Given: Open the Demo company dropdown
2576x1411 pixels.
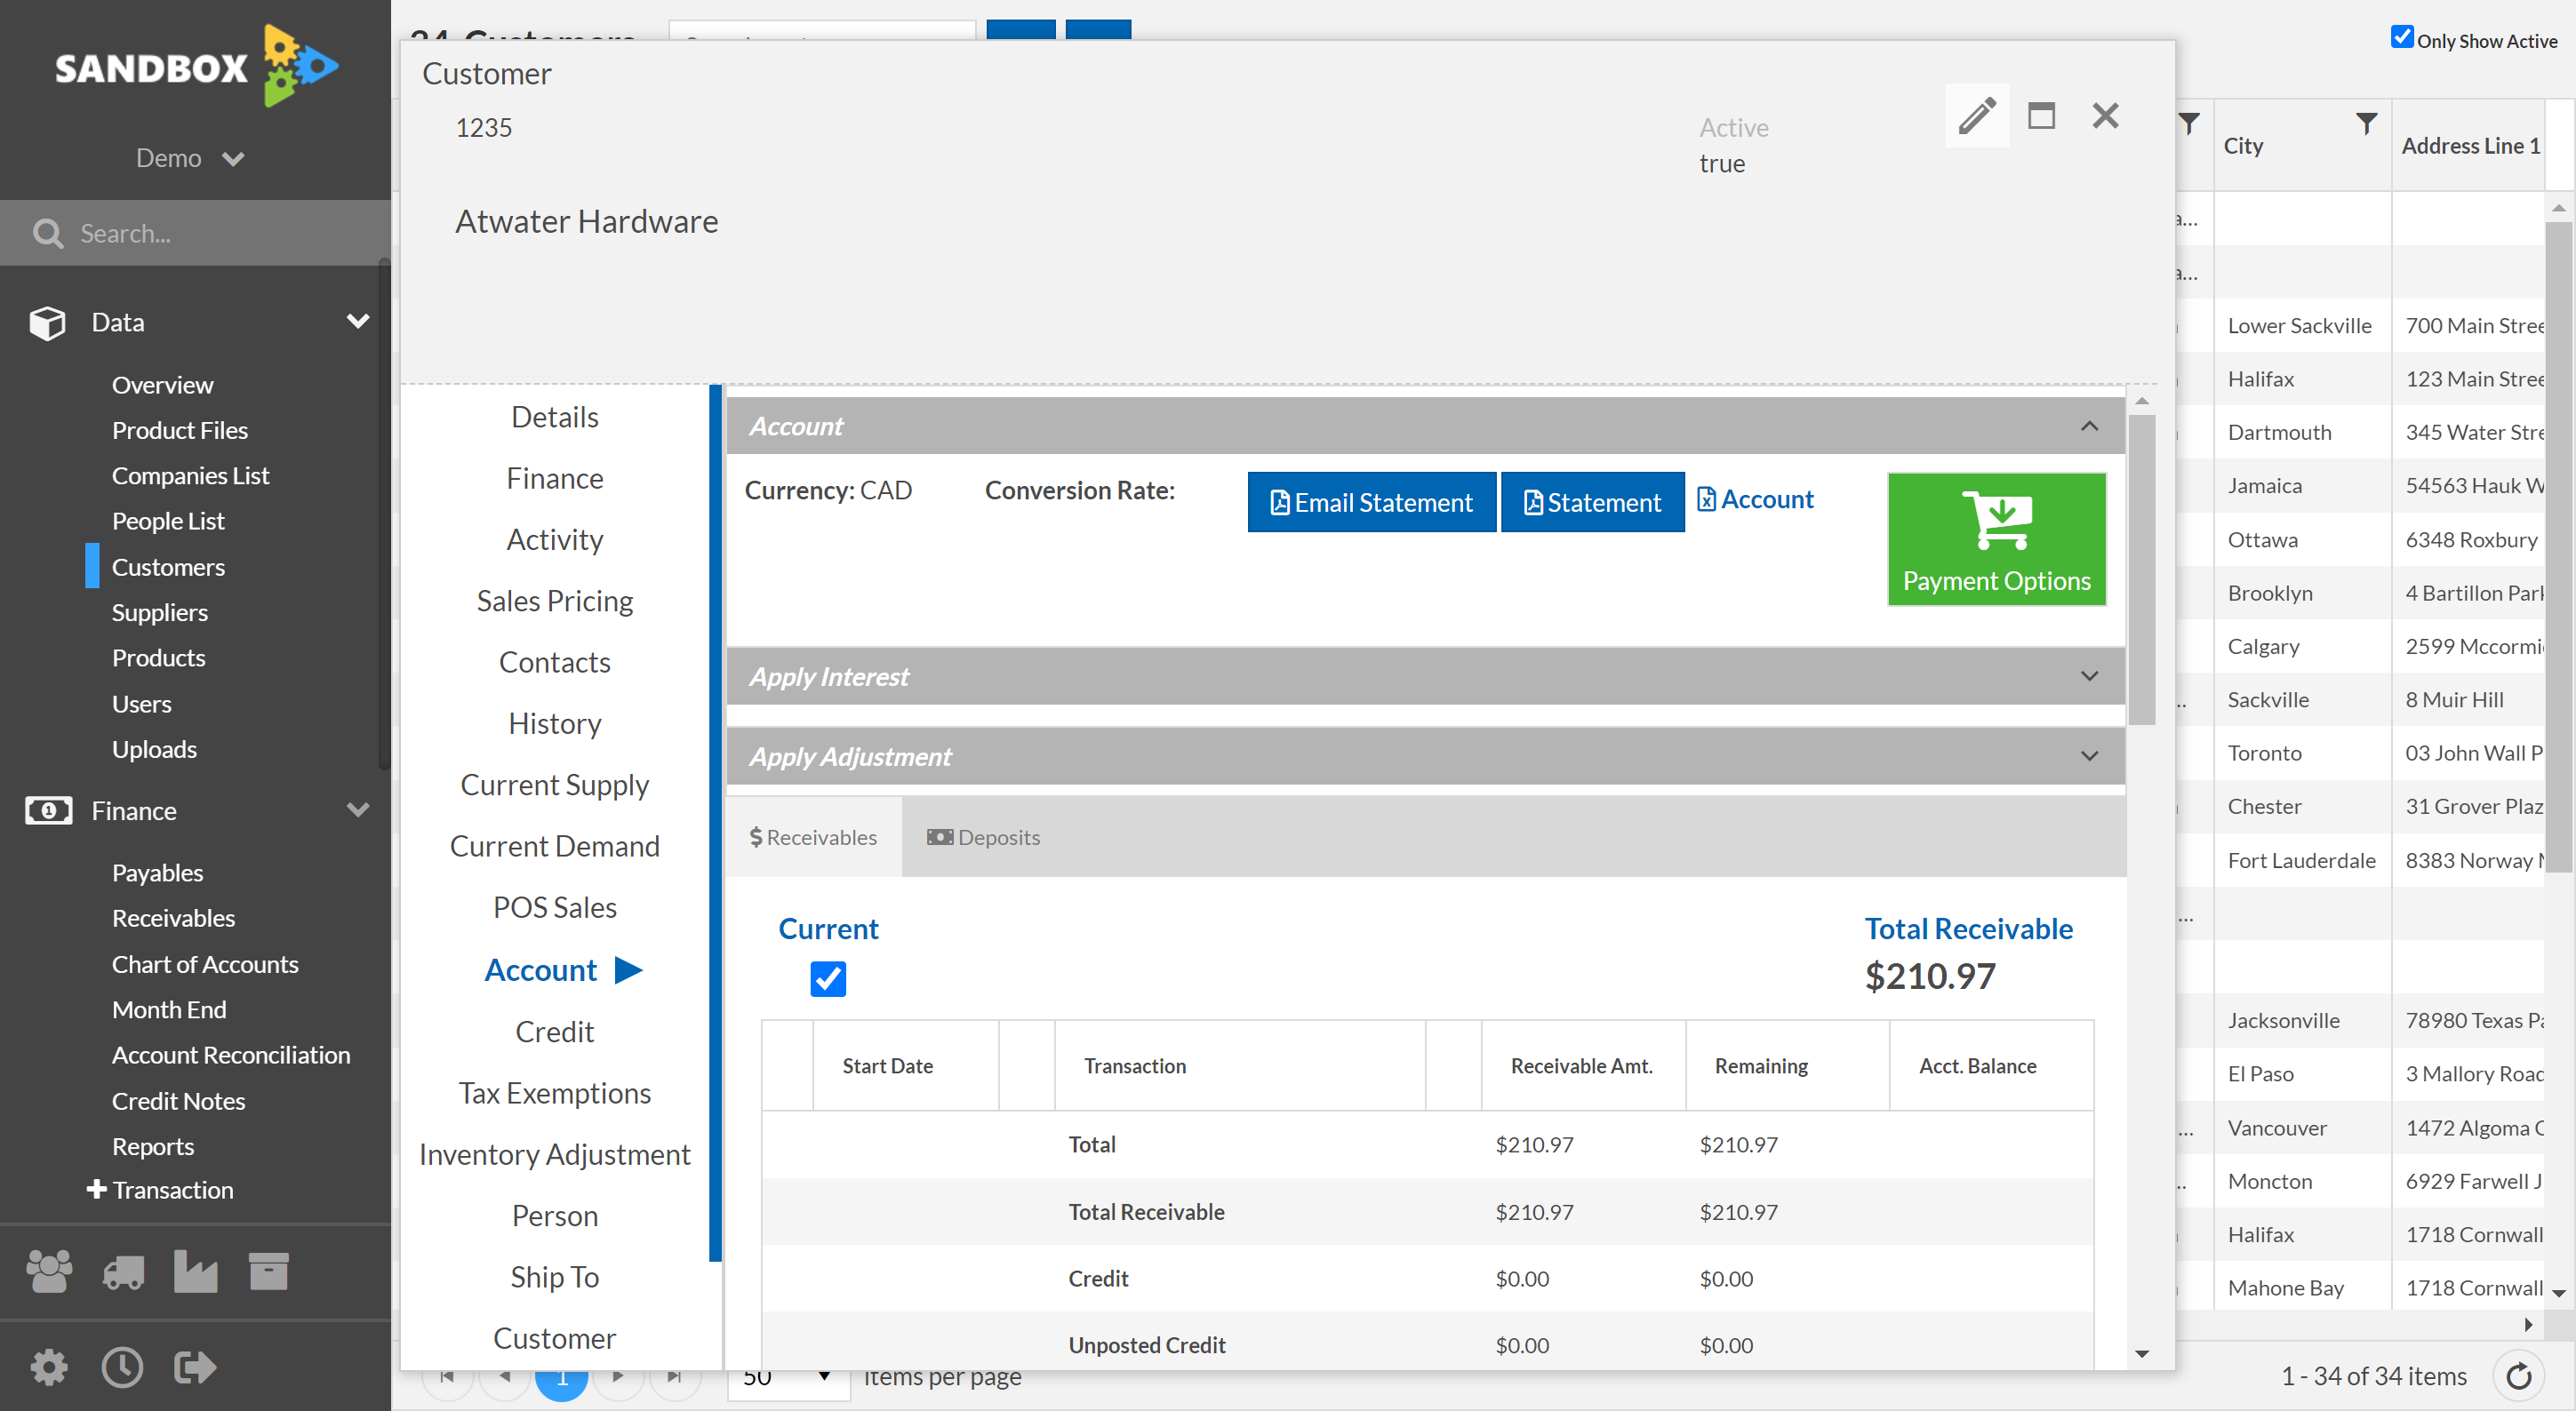Looking at the screenshot, I should 190,158.
